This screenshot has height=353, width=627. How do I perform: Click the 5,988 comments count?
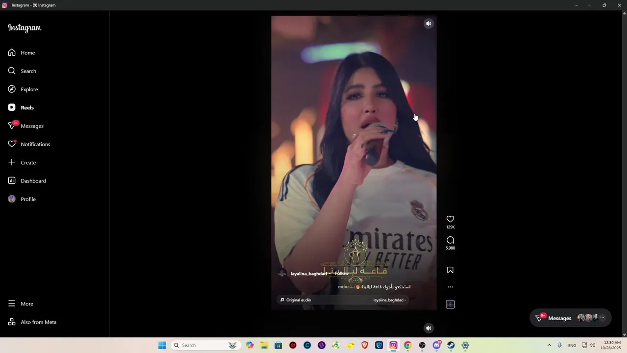click(x=450, y=248)
